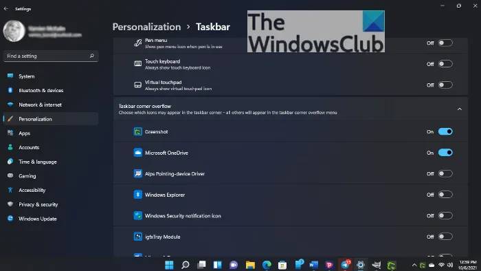This screenshot has width=481, height=271.
Task: Open Microsoft Store from the taskbar
Action: [x=282, y=265]
